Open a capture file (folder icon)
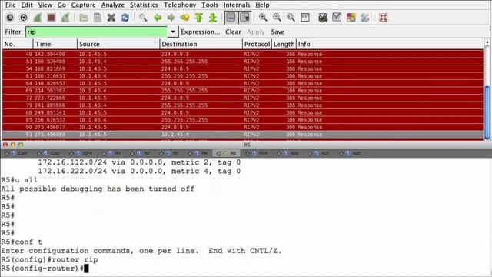Viewport: 492px width, 277px height. click(x=84, y=18)
